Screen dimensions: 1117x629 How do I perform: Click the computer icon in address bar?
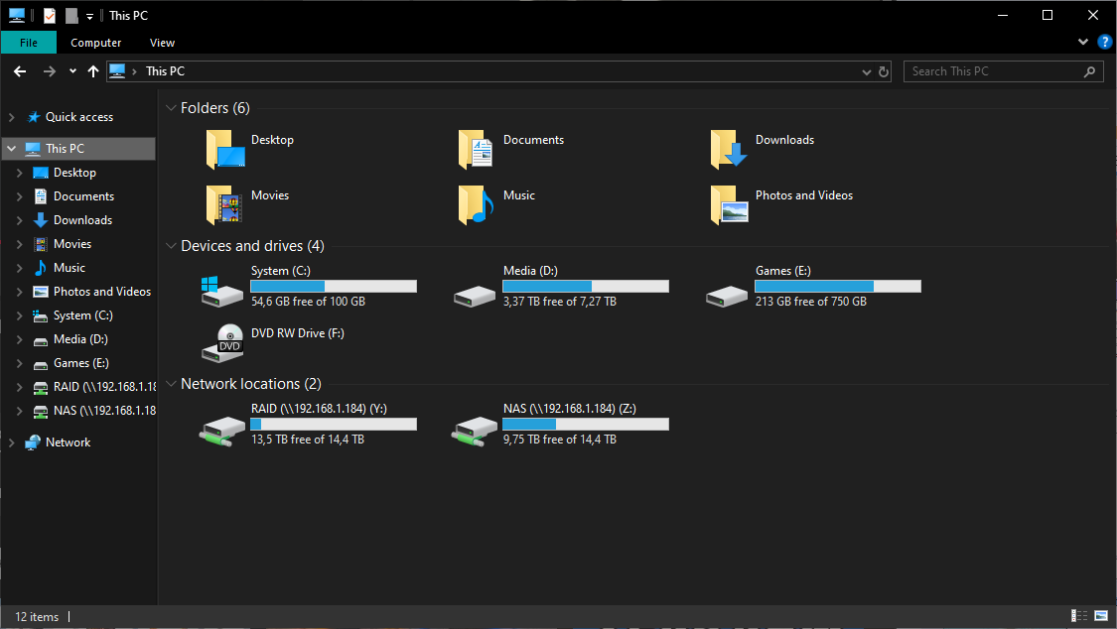pos(117,71)
